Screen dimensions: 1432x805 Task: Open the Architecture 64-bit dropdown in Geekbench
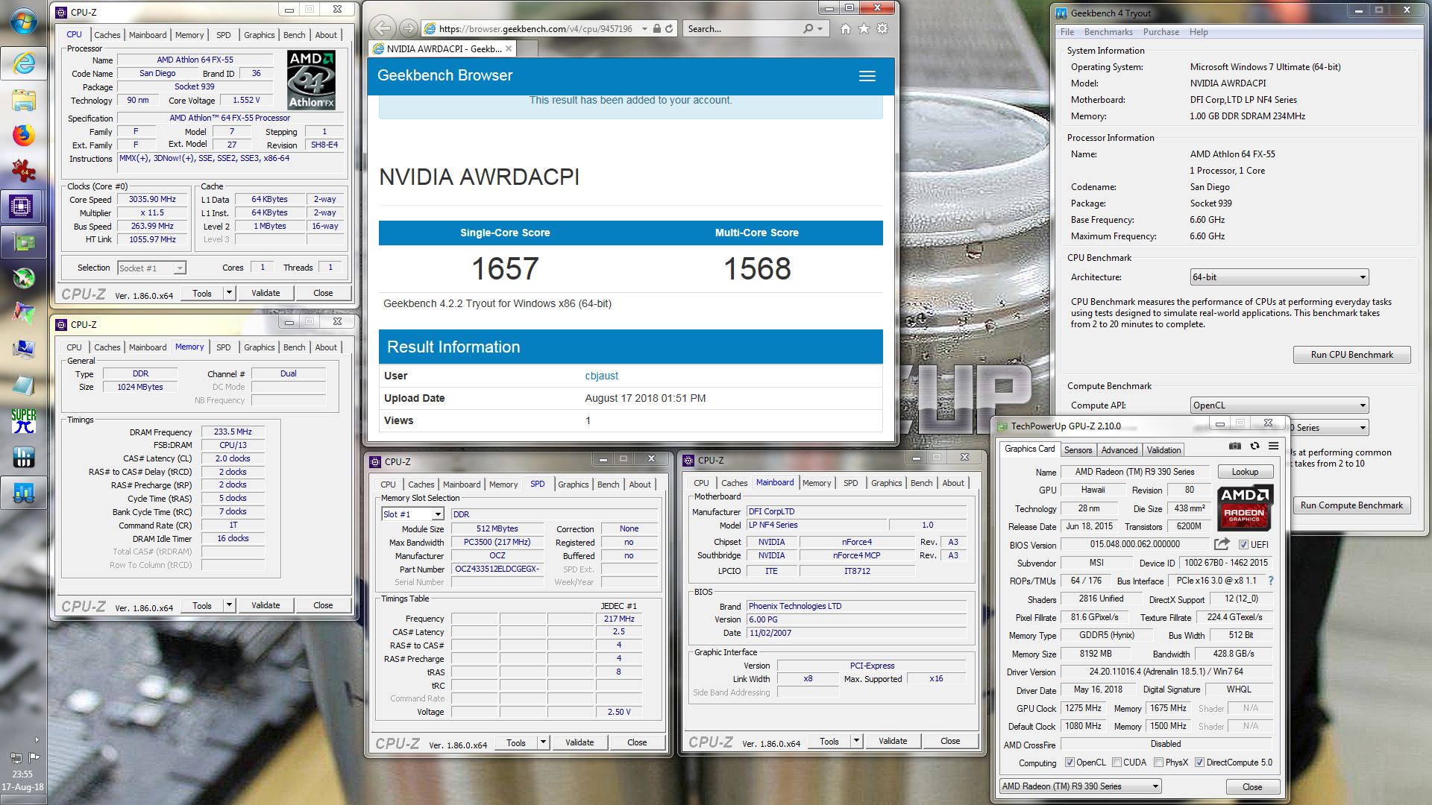coord(1279,277)
